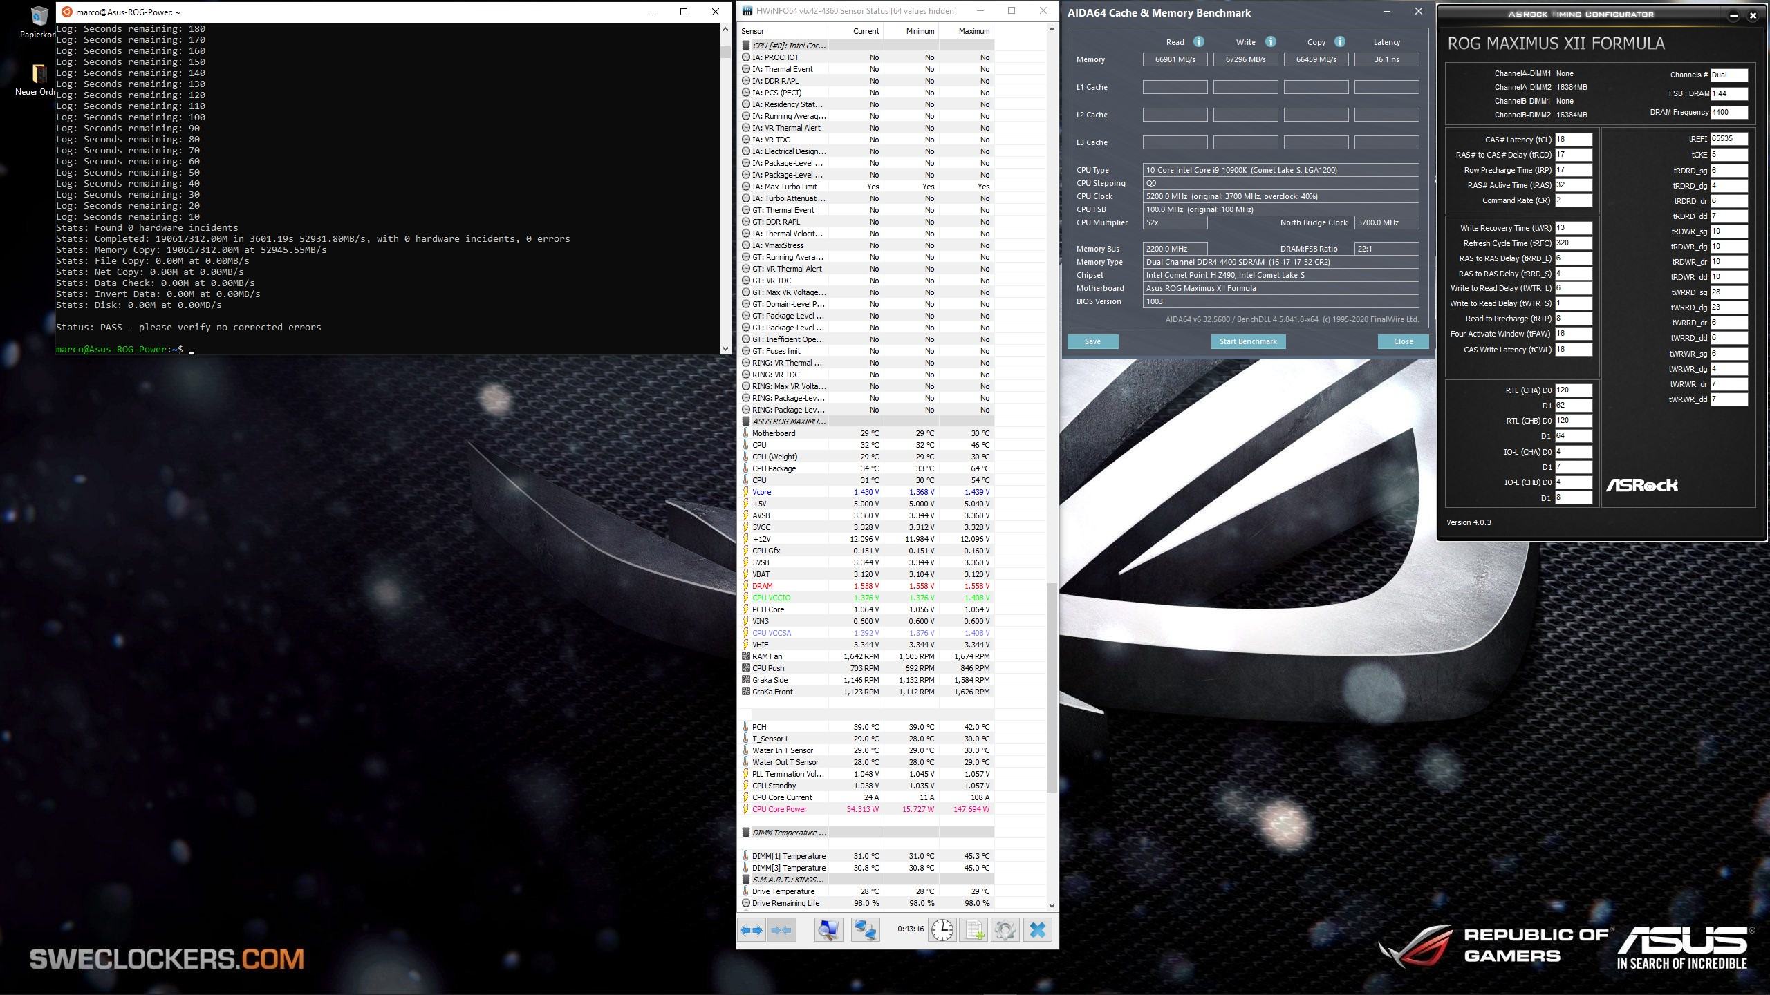Click the HWiNFO scrollbar up arrow
The height and width of the screenshot is (995, 1770).
pyautogui.click(x=1052, y=29)
